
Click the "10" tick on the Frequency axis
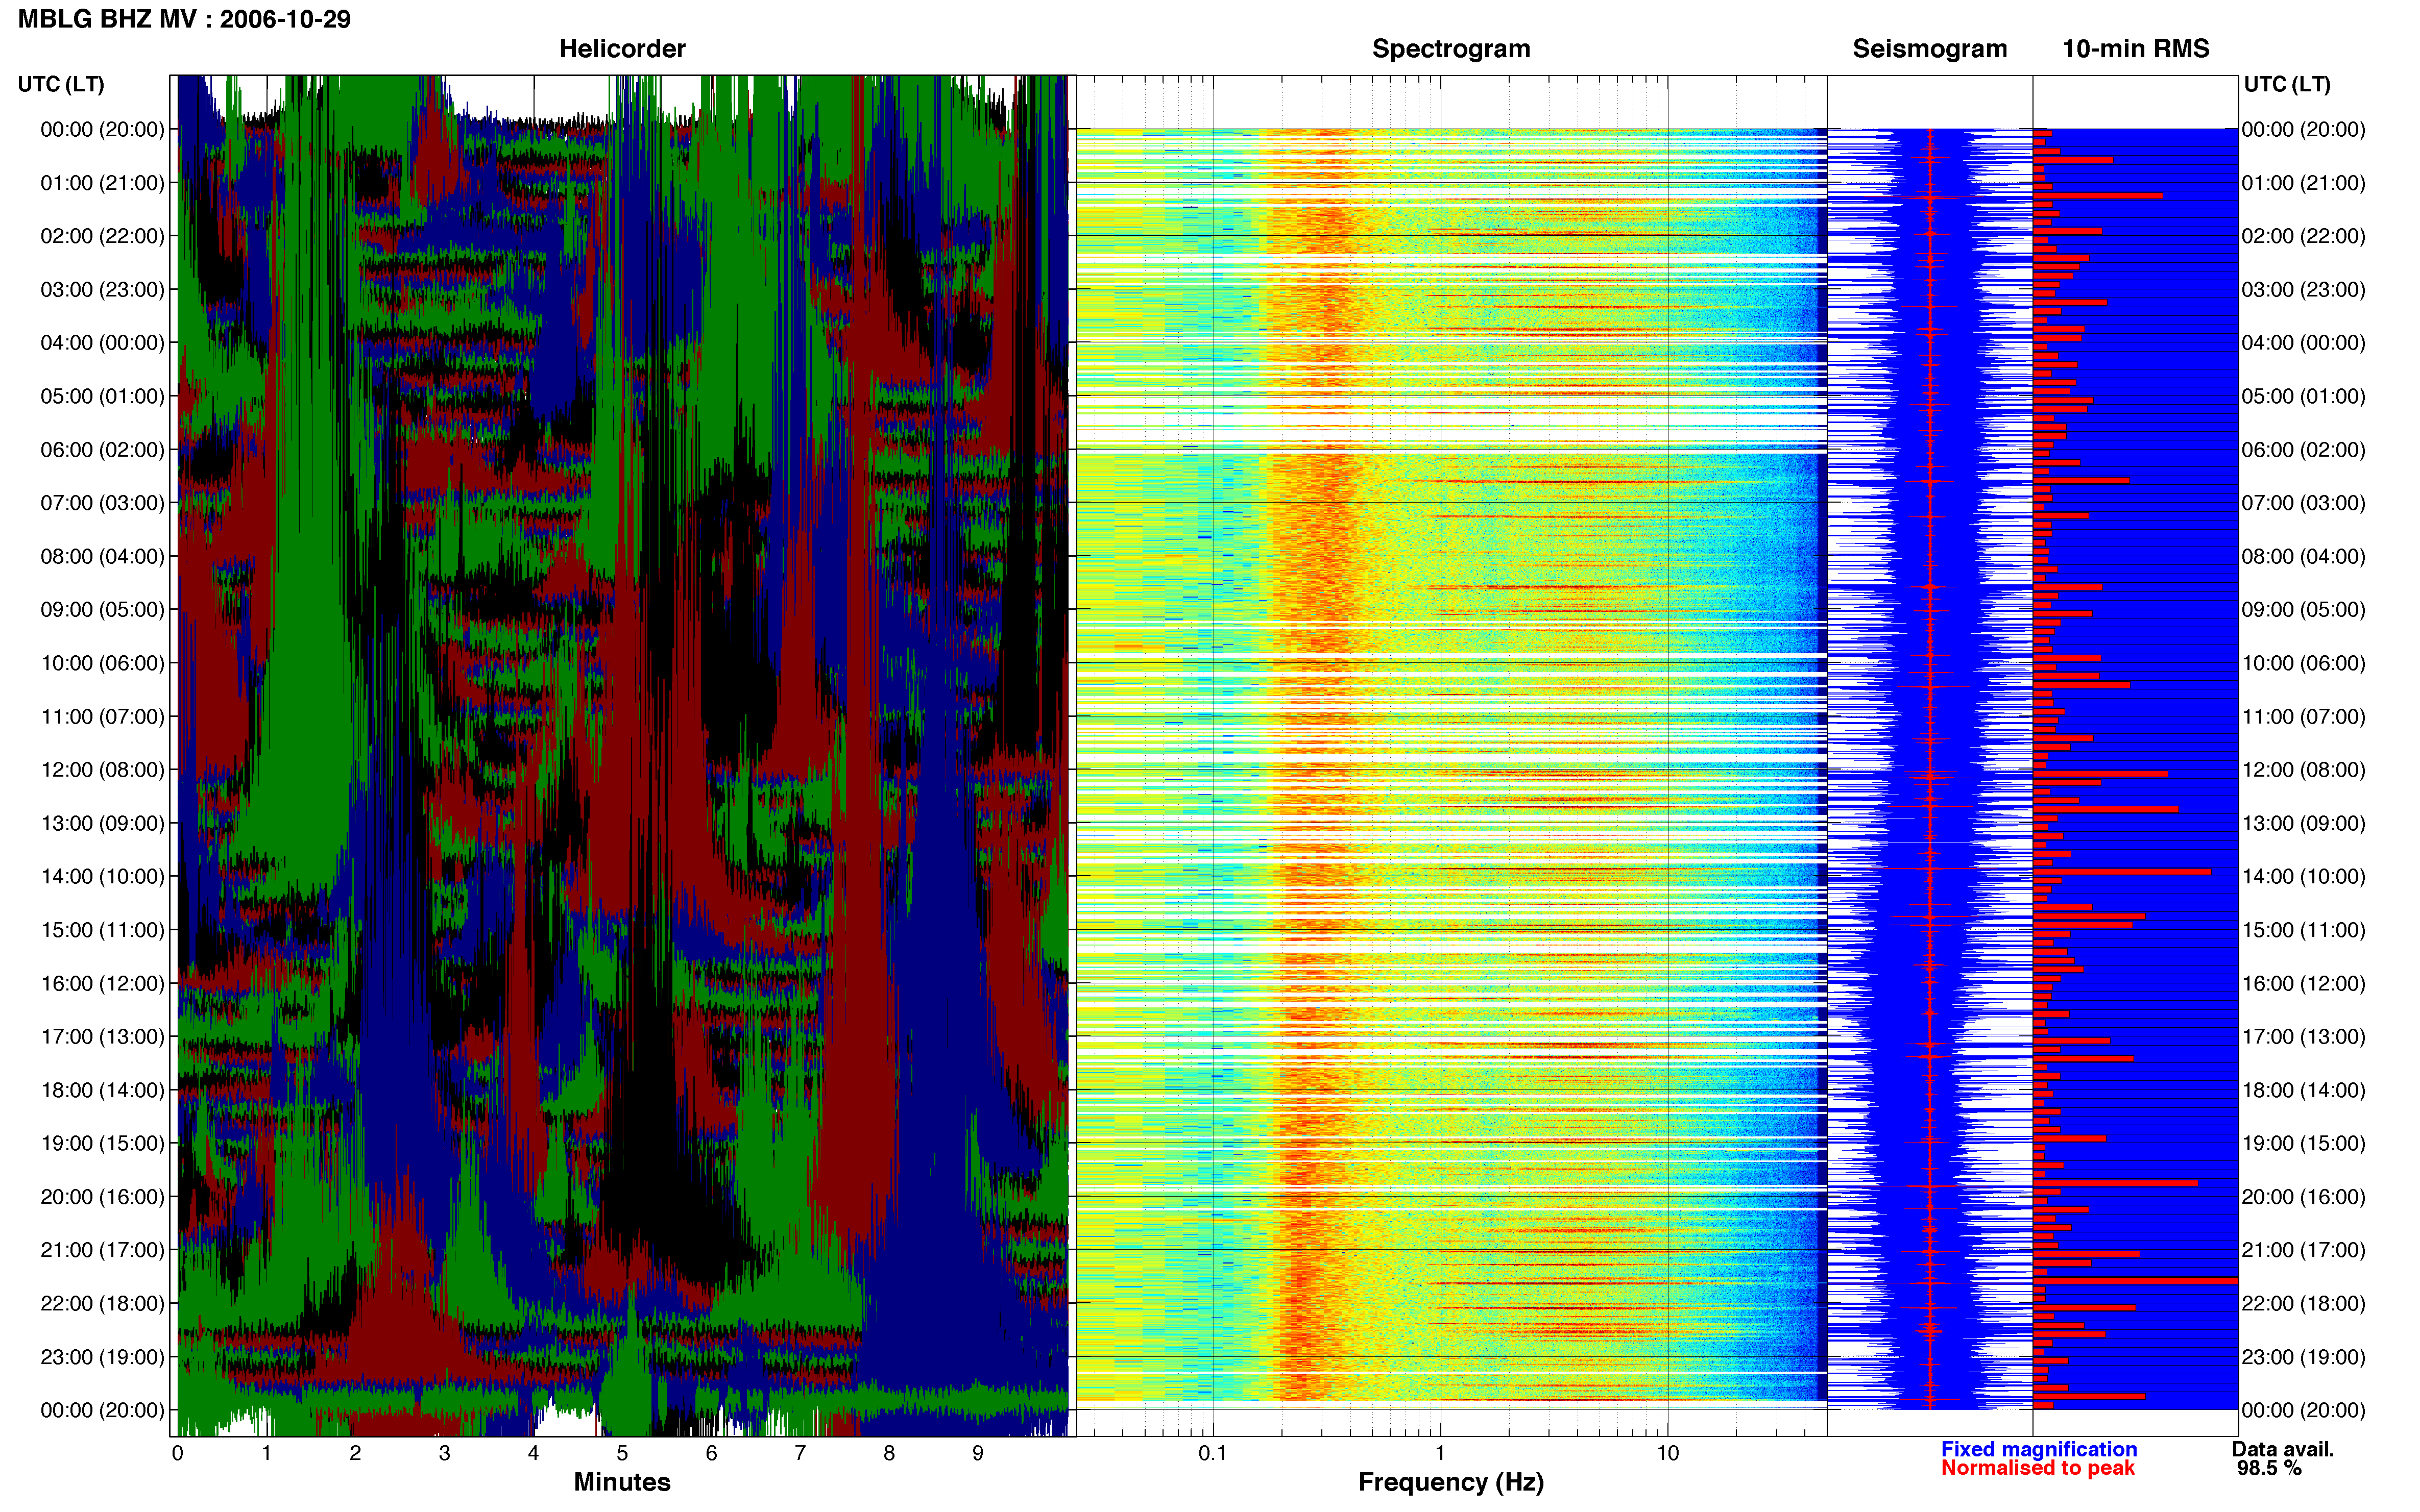tap(1667, 1453)
